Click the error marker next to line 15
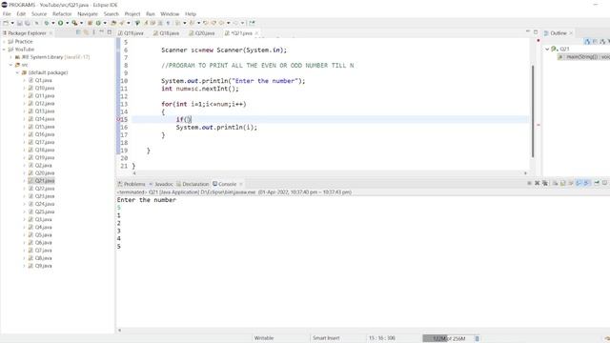This screenshot has width=610, height=343. click(118, 119)
